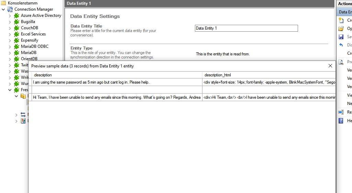352x193 pixels.
Task: Click the Data Entity Title input field
Action: point(246,28)
